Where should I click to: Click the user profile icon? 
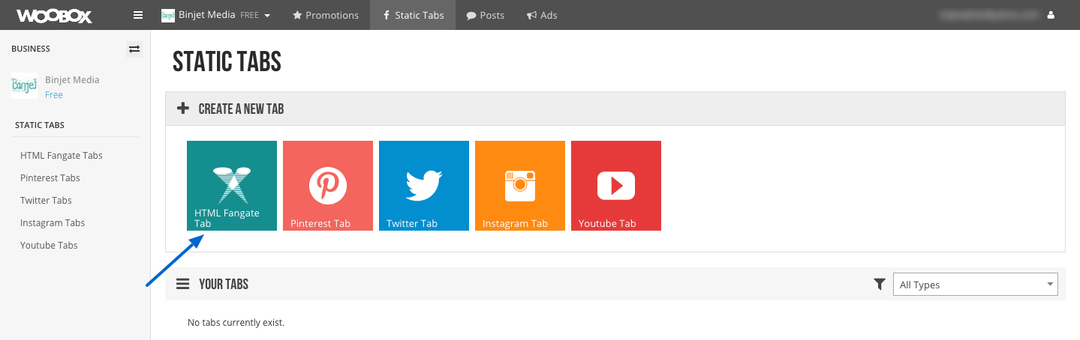coord(1050,15)
